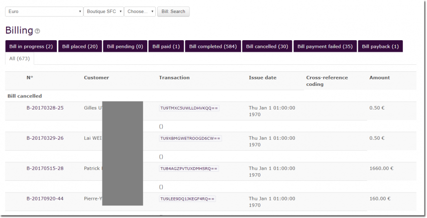Open the Bill placed (20) tab
This screenshot has height=218, width=427.
80,46
